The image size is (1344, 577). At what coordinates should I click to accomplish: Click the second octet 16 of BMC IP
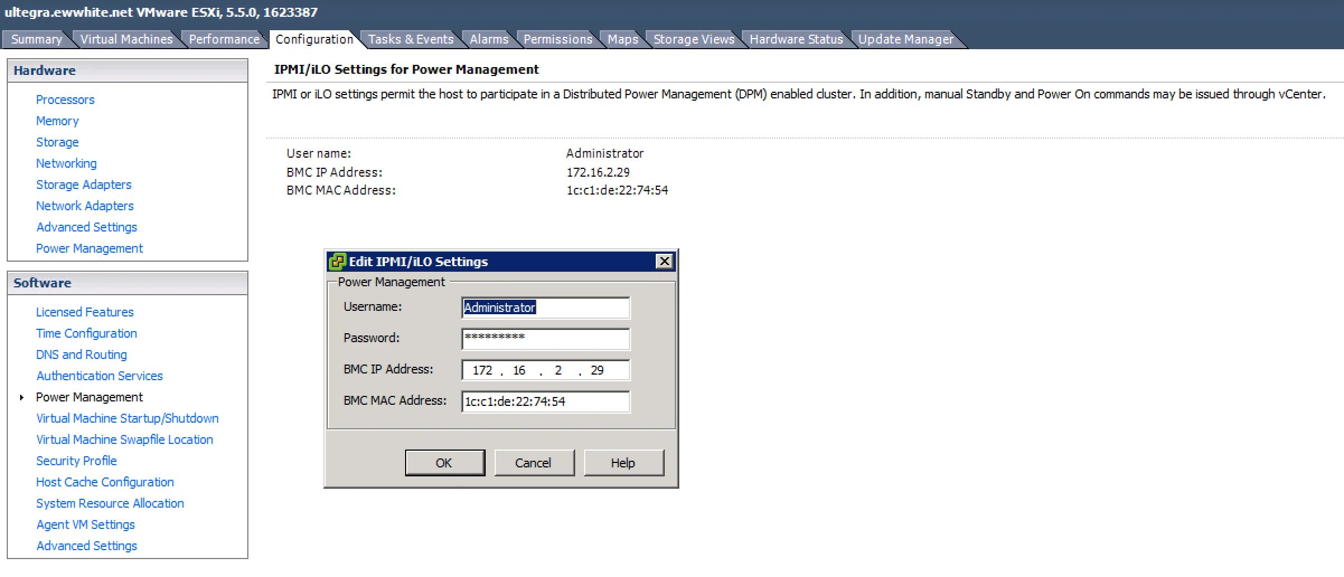point(519,370)
